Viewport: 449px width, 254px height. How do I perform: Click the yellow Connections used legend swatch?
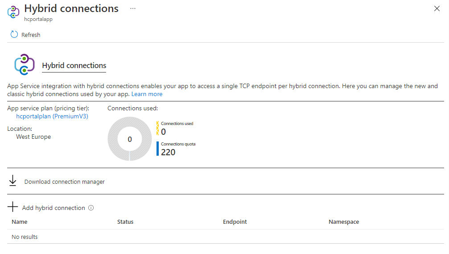[x=157, y=128]
